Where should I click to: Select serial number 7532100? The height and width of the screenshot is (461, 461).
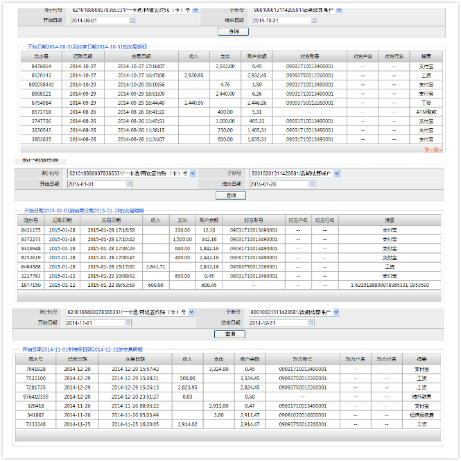coord(36,378)
